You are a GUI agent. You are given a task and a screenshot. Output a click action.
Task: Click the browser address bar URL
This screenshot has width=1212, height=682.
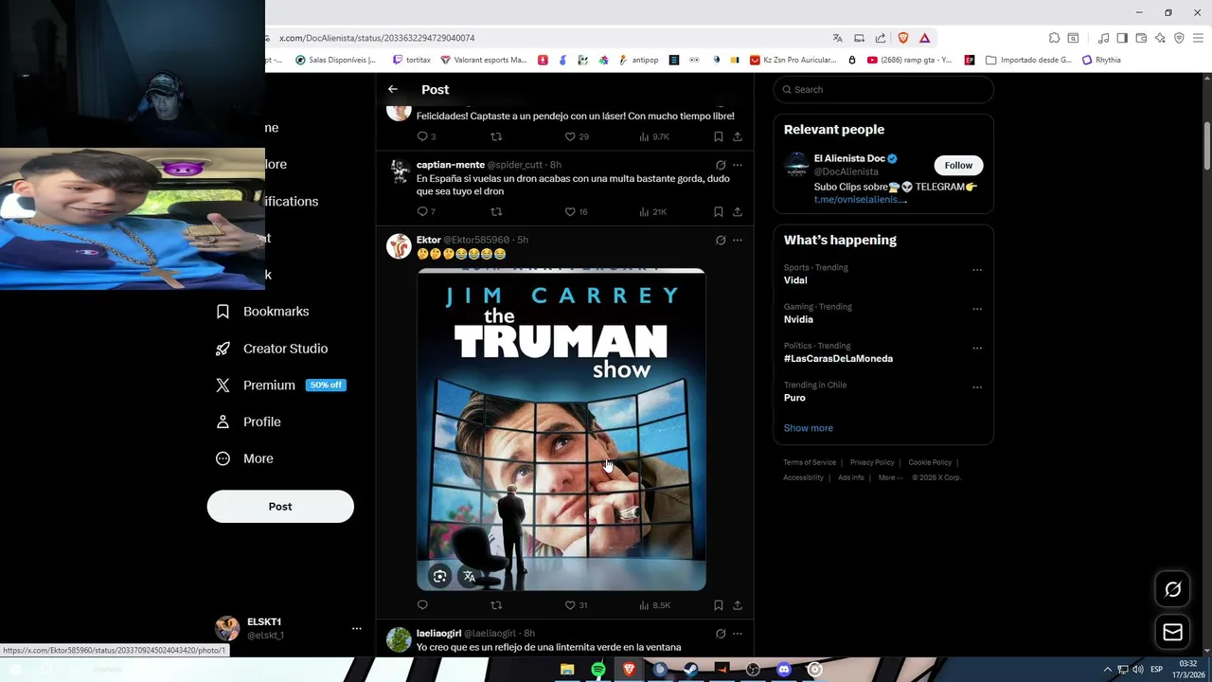tap(377, 38)
